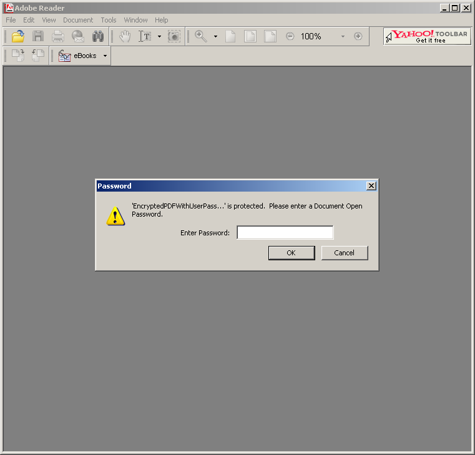Open the Window menu
Image resolution: width=475 pixels, height=455 pixels.
click(x=135, y=20)
